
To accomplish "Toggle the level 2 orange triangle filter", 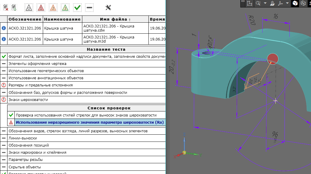I will [53, 7].
